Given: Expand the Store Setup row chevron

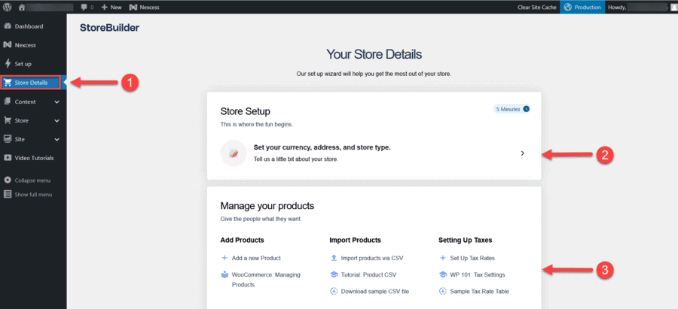Looking at the screenshot, I should [x=523, y=153].
